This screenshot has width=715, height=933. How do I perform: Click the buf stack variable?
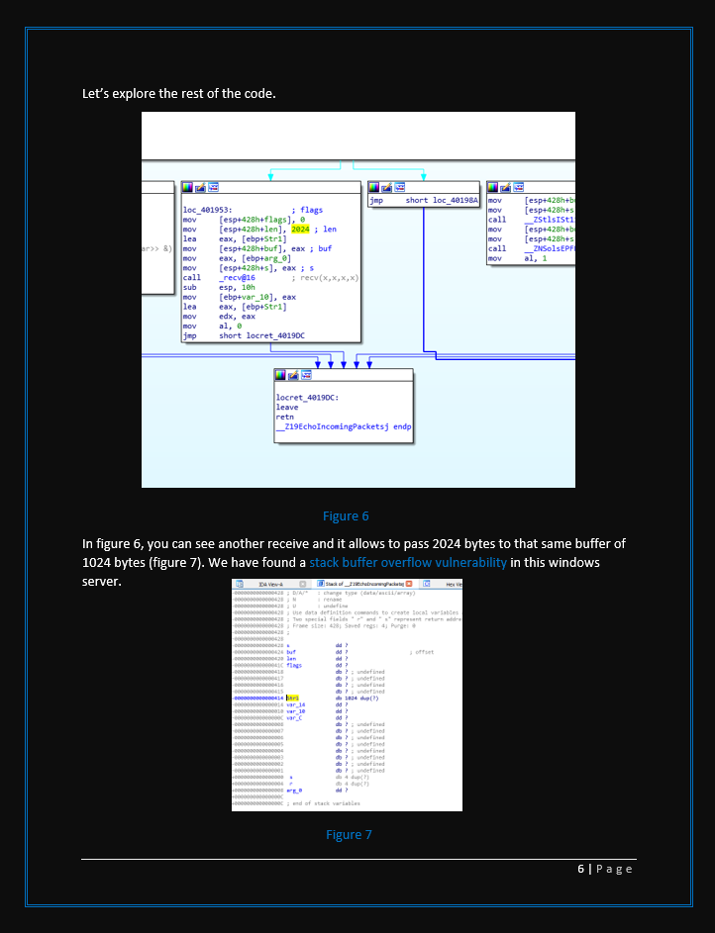click(290, 652)
